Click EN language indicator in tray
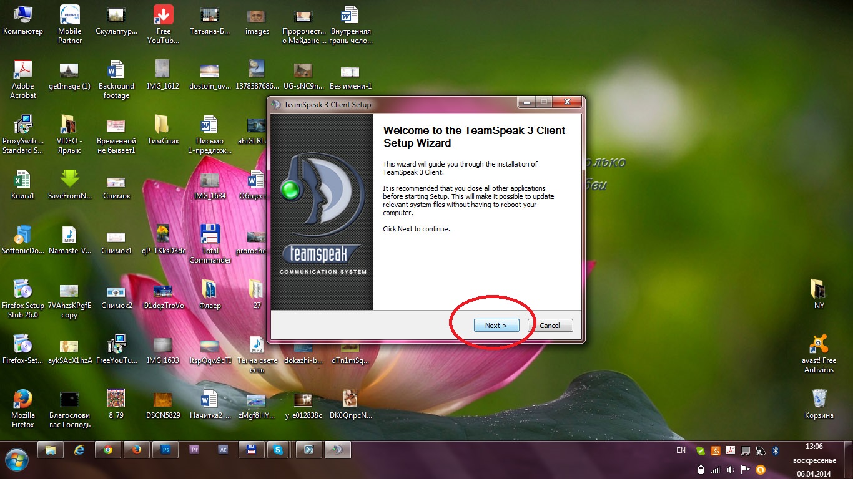Image resolution: width=853 pixels, height=479 pixels. click(681, 450)
